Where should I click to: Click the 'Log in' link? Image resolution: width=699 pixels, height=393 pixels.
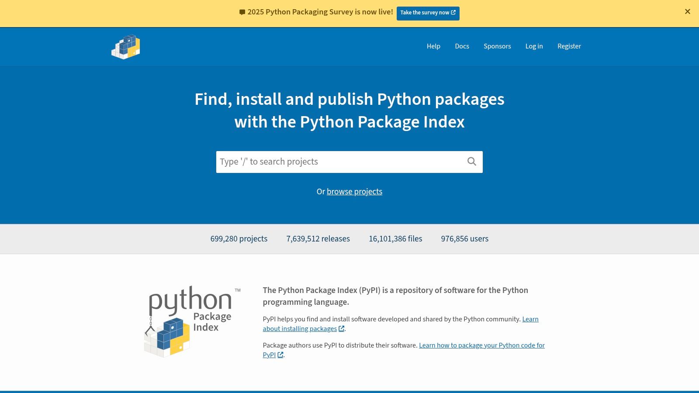point(534,46)
